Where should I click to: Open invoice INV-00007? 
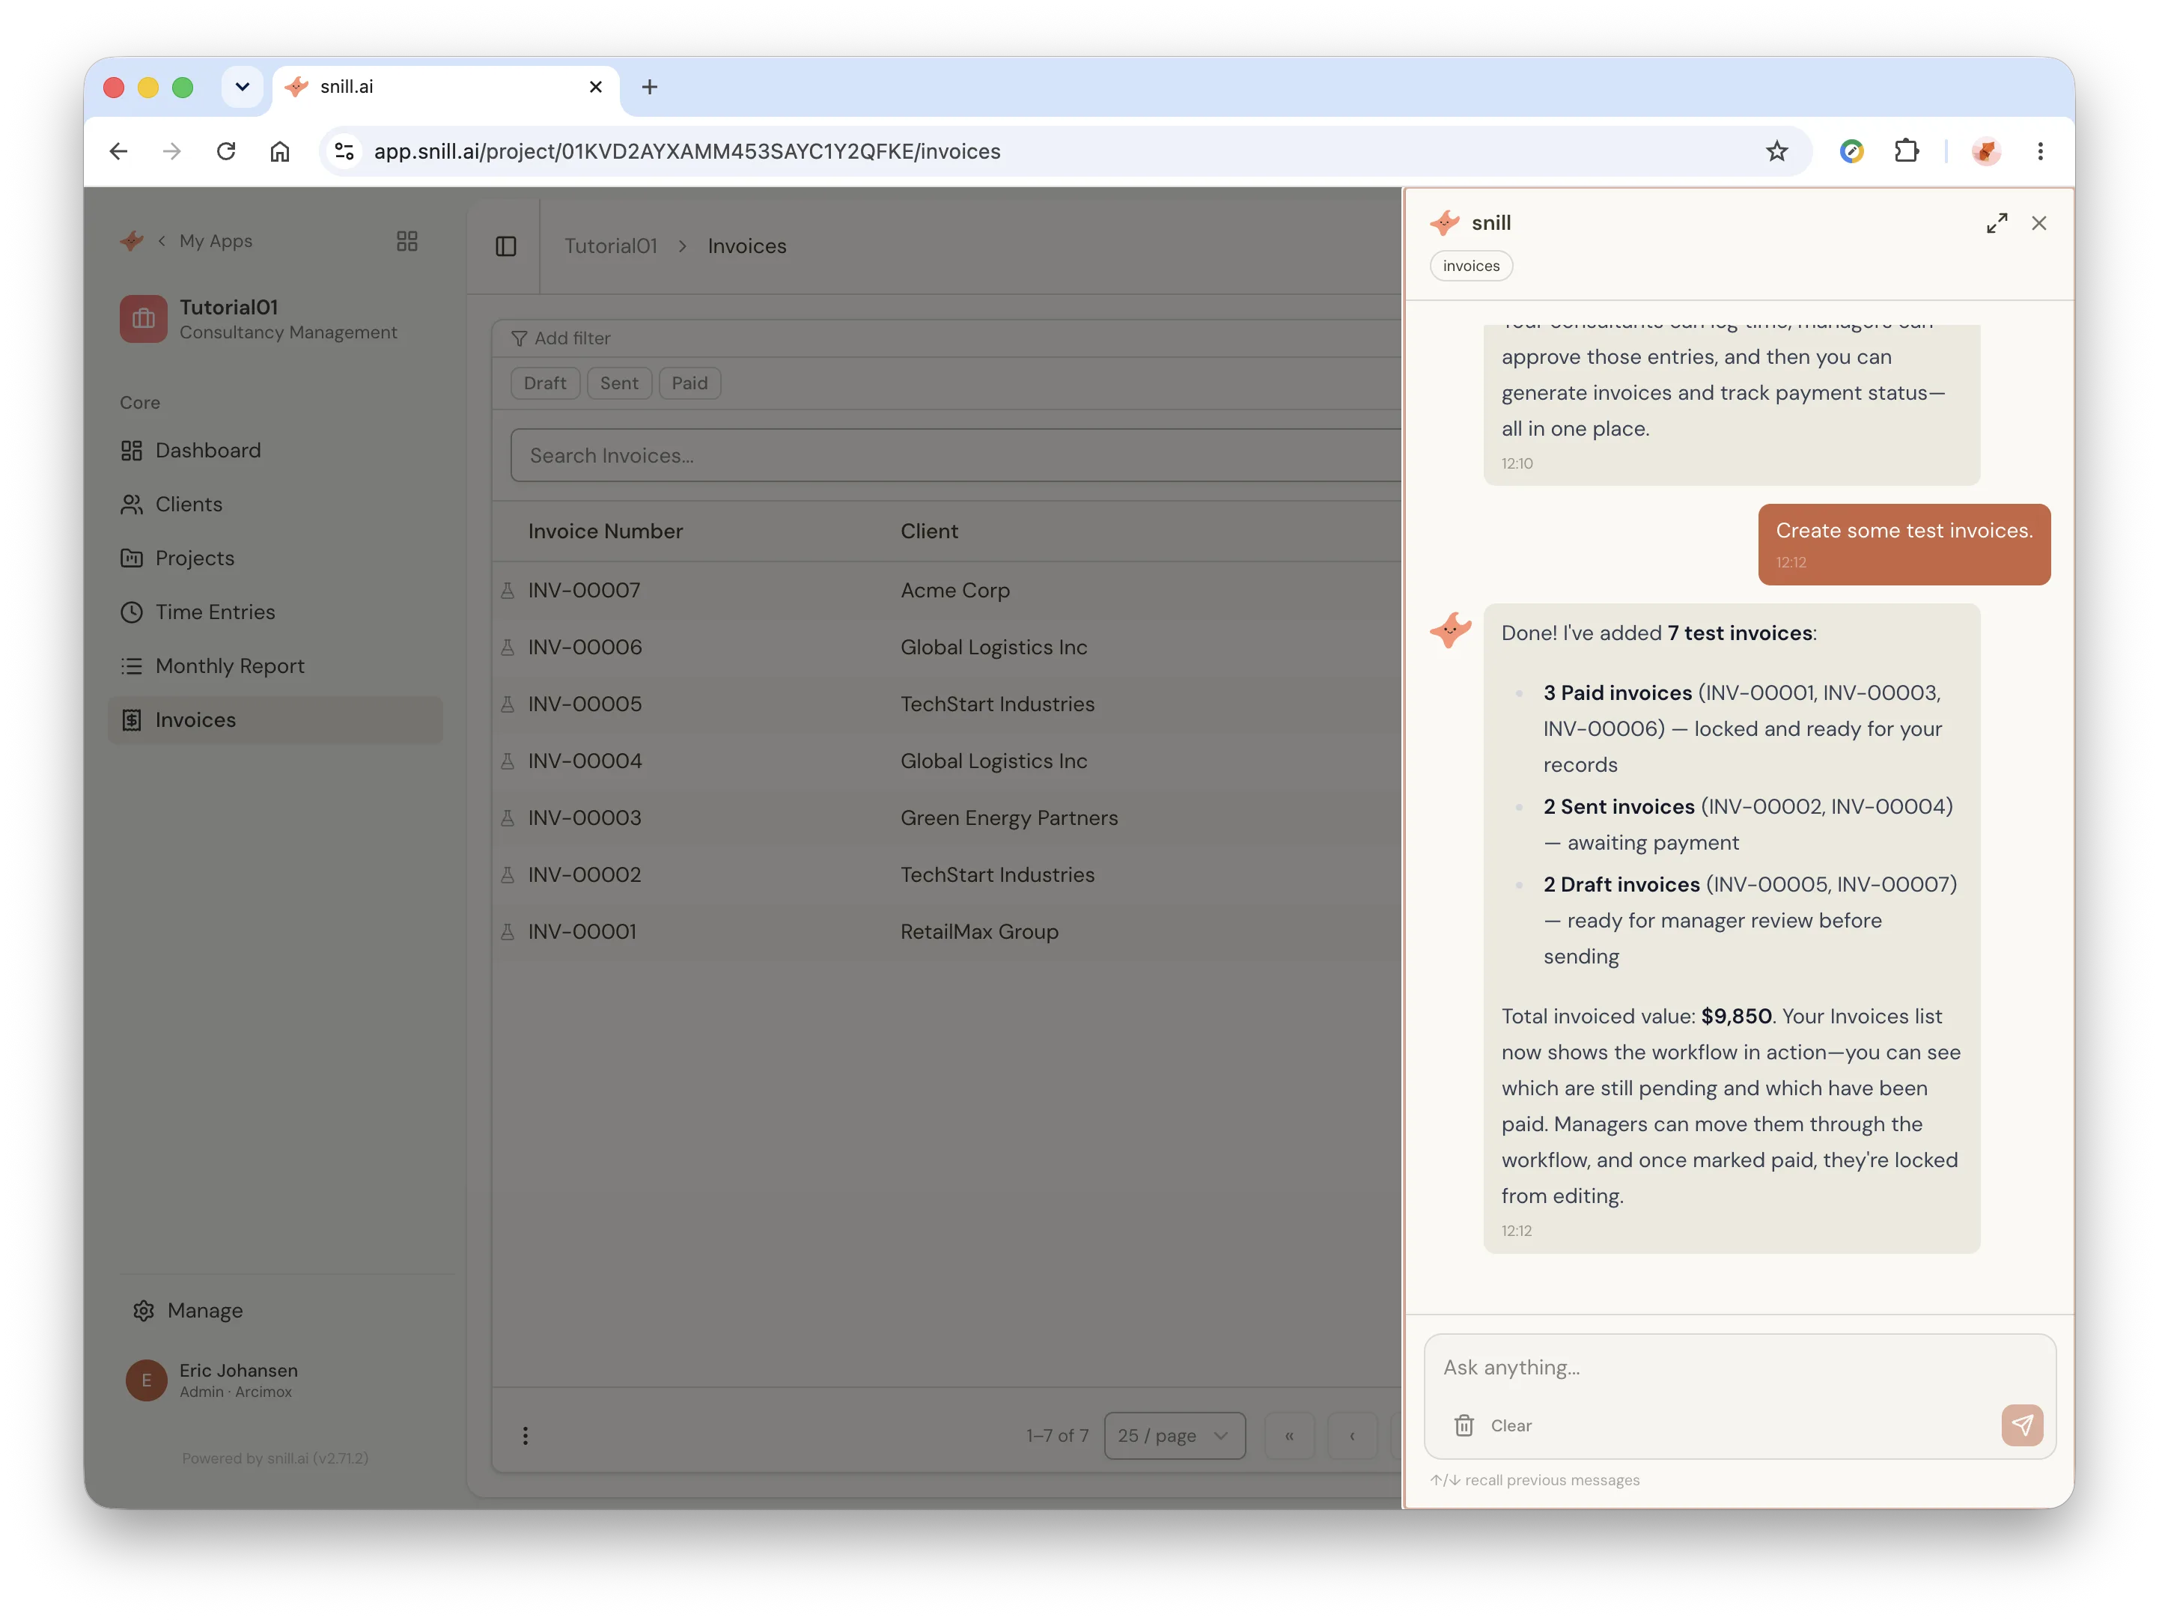click(584, 591)
